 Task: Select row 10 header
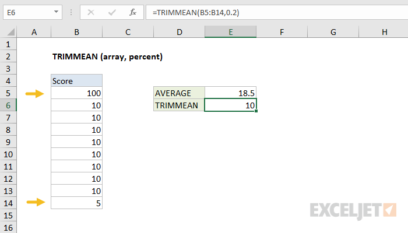coord(8,154)
